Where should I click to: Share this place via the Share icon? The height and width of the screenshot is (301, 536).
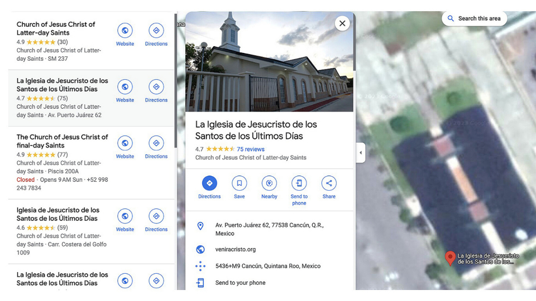tap(329, 183)
